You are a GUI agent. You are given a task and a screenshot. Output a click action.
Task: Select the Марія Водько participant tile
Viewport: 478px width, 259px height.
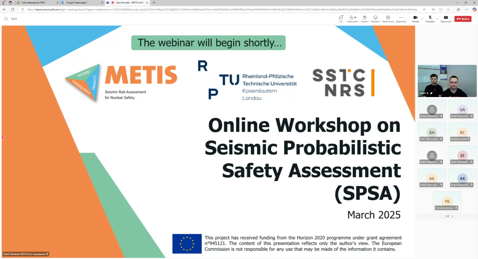click(432, 155)
